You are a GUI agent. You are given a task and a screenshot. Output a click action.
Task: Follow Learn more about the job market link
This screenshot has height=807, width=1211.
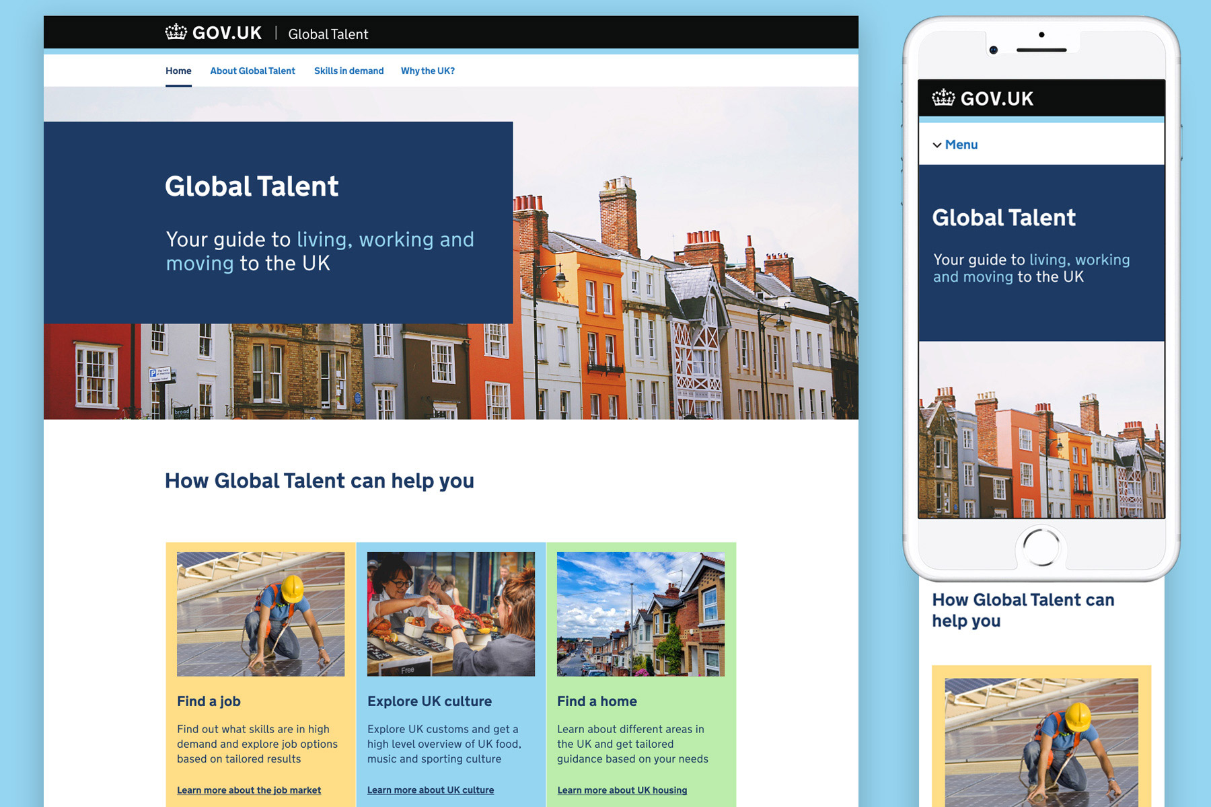click(249, 790)
